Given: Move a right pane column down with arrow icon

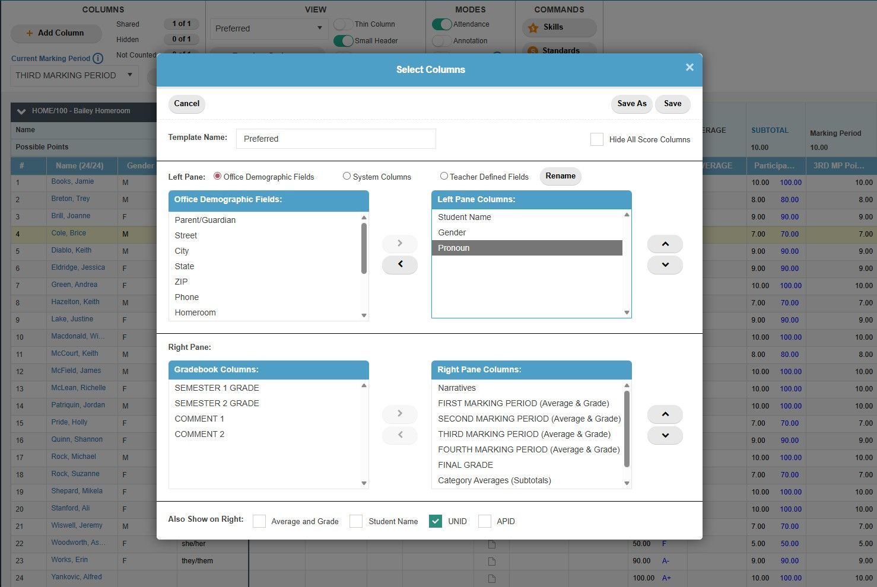Looking at the screenshot, I should tap(665, 435).
